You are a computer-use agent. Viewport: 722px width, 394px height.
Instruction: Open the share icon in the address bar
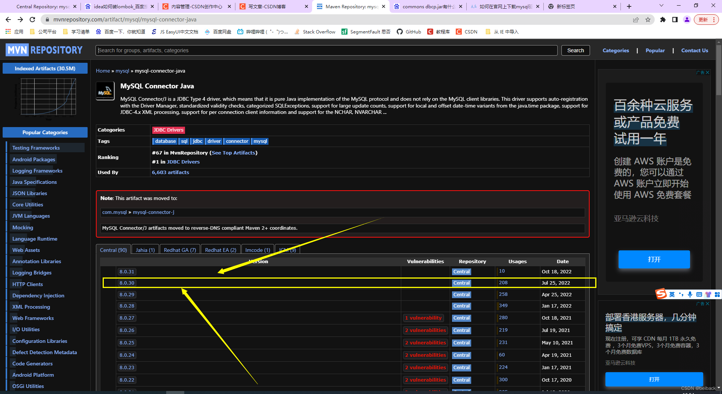coord(636,20)
